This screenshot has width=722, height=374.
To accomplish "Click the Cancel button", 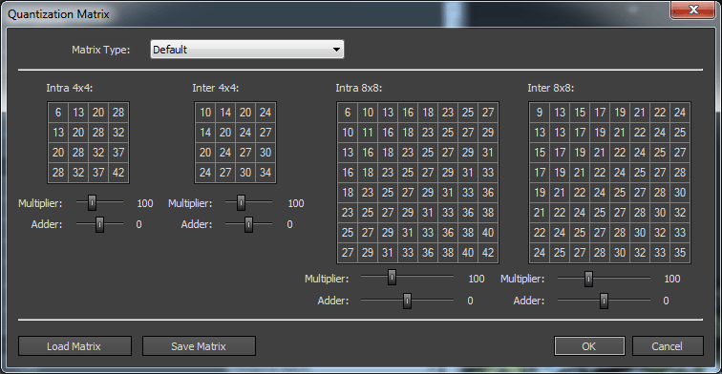I will point(668,346).
